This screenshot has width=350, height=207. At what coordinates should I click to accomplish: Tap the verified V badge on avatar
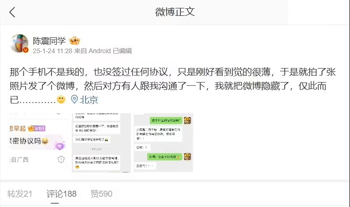pyautogui.click(x=26, y=50)
